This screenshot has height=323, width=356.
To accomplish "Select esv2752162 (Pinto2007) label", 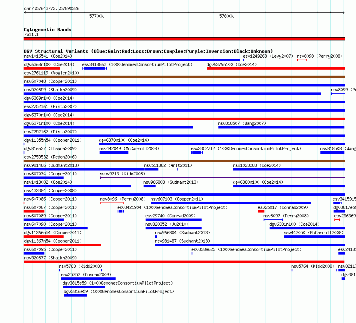I will click(50, 132).
